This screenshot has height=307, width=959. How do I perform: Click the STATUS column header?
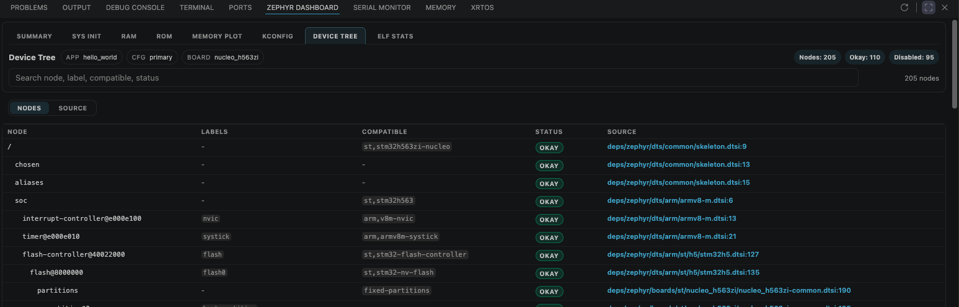point(549,131)
